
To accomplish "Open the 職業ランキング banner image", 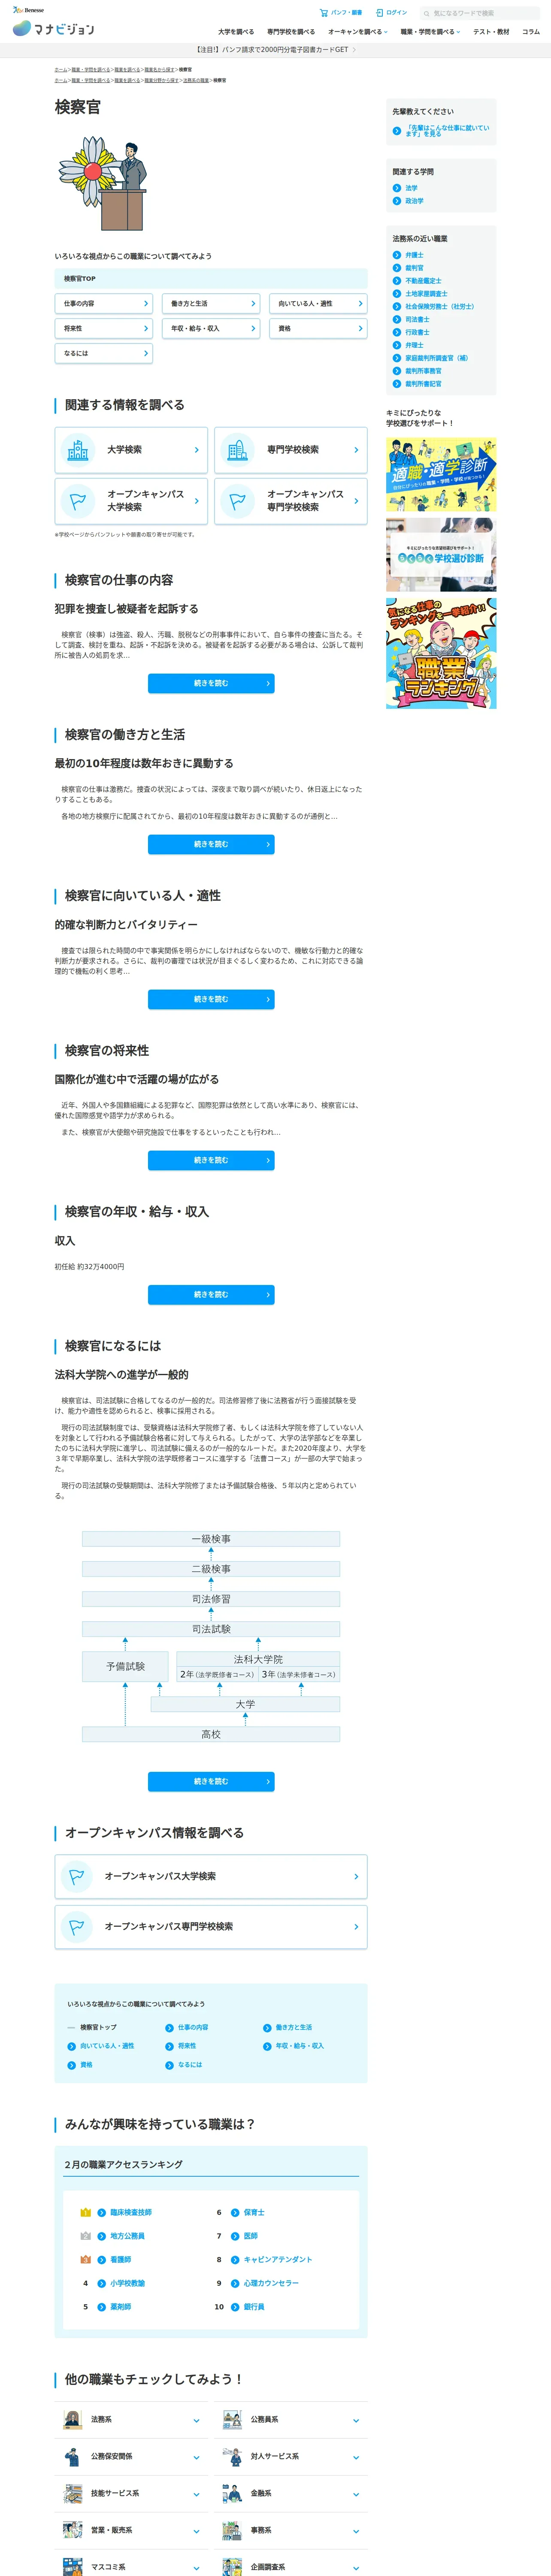I will (x=441, y=654).
